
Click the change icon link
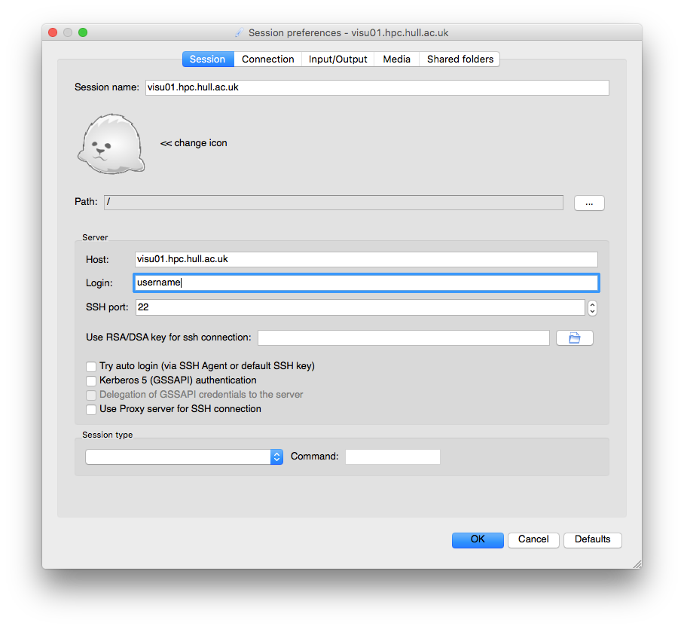point(194,143)
